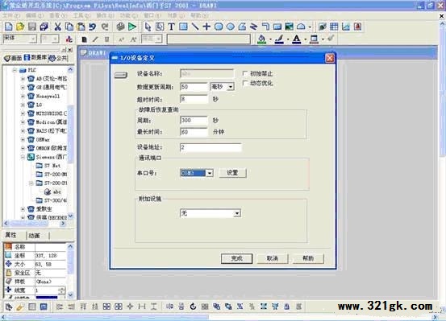Image resolution: width=446 pixels, height=321 pixels.
Task: Click the Underline formatting icon
Action: (x=107, y=39)
